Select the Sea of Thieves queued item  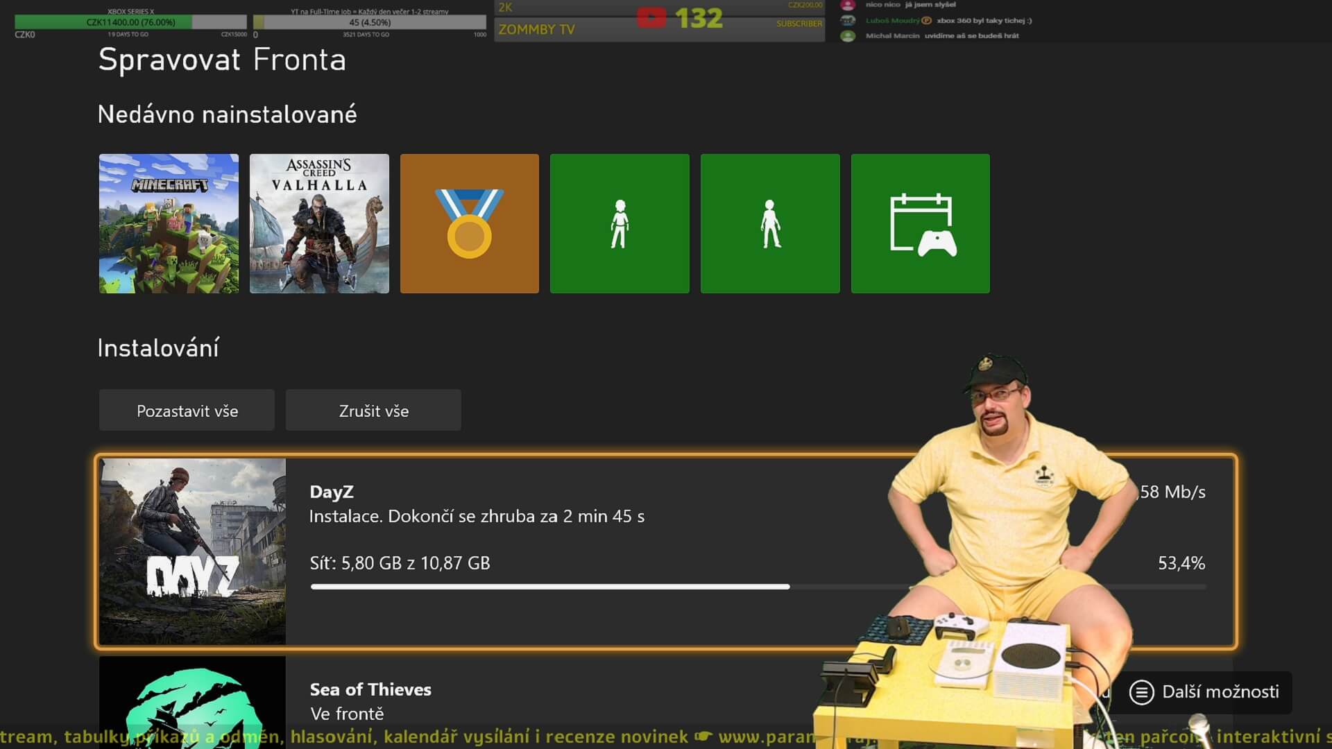[x=370, y=690]
